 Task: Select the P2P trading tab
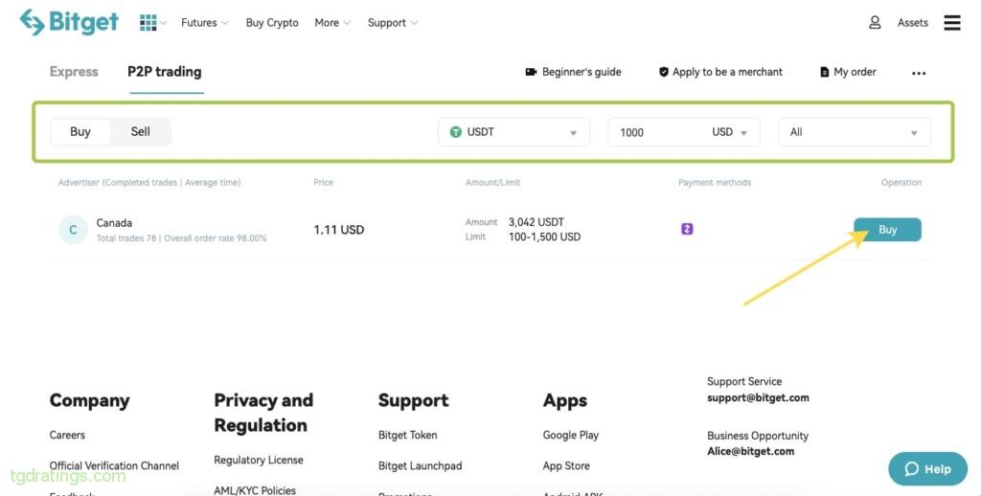pyautogui.click(x=165, y=71)
